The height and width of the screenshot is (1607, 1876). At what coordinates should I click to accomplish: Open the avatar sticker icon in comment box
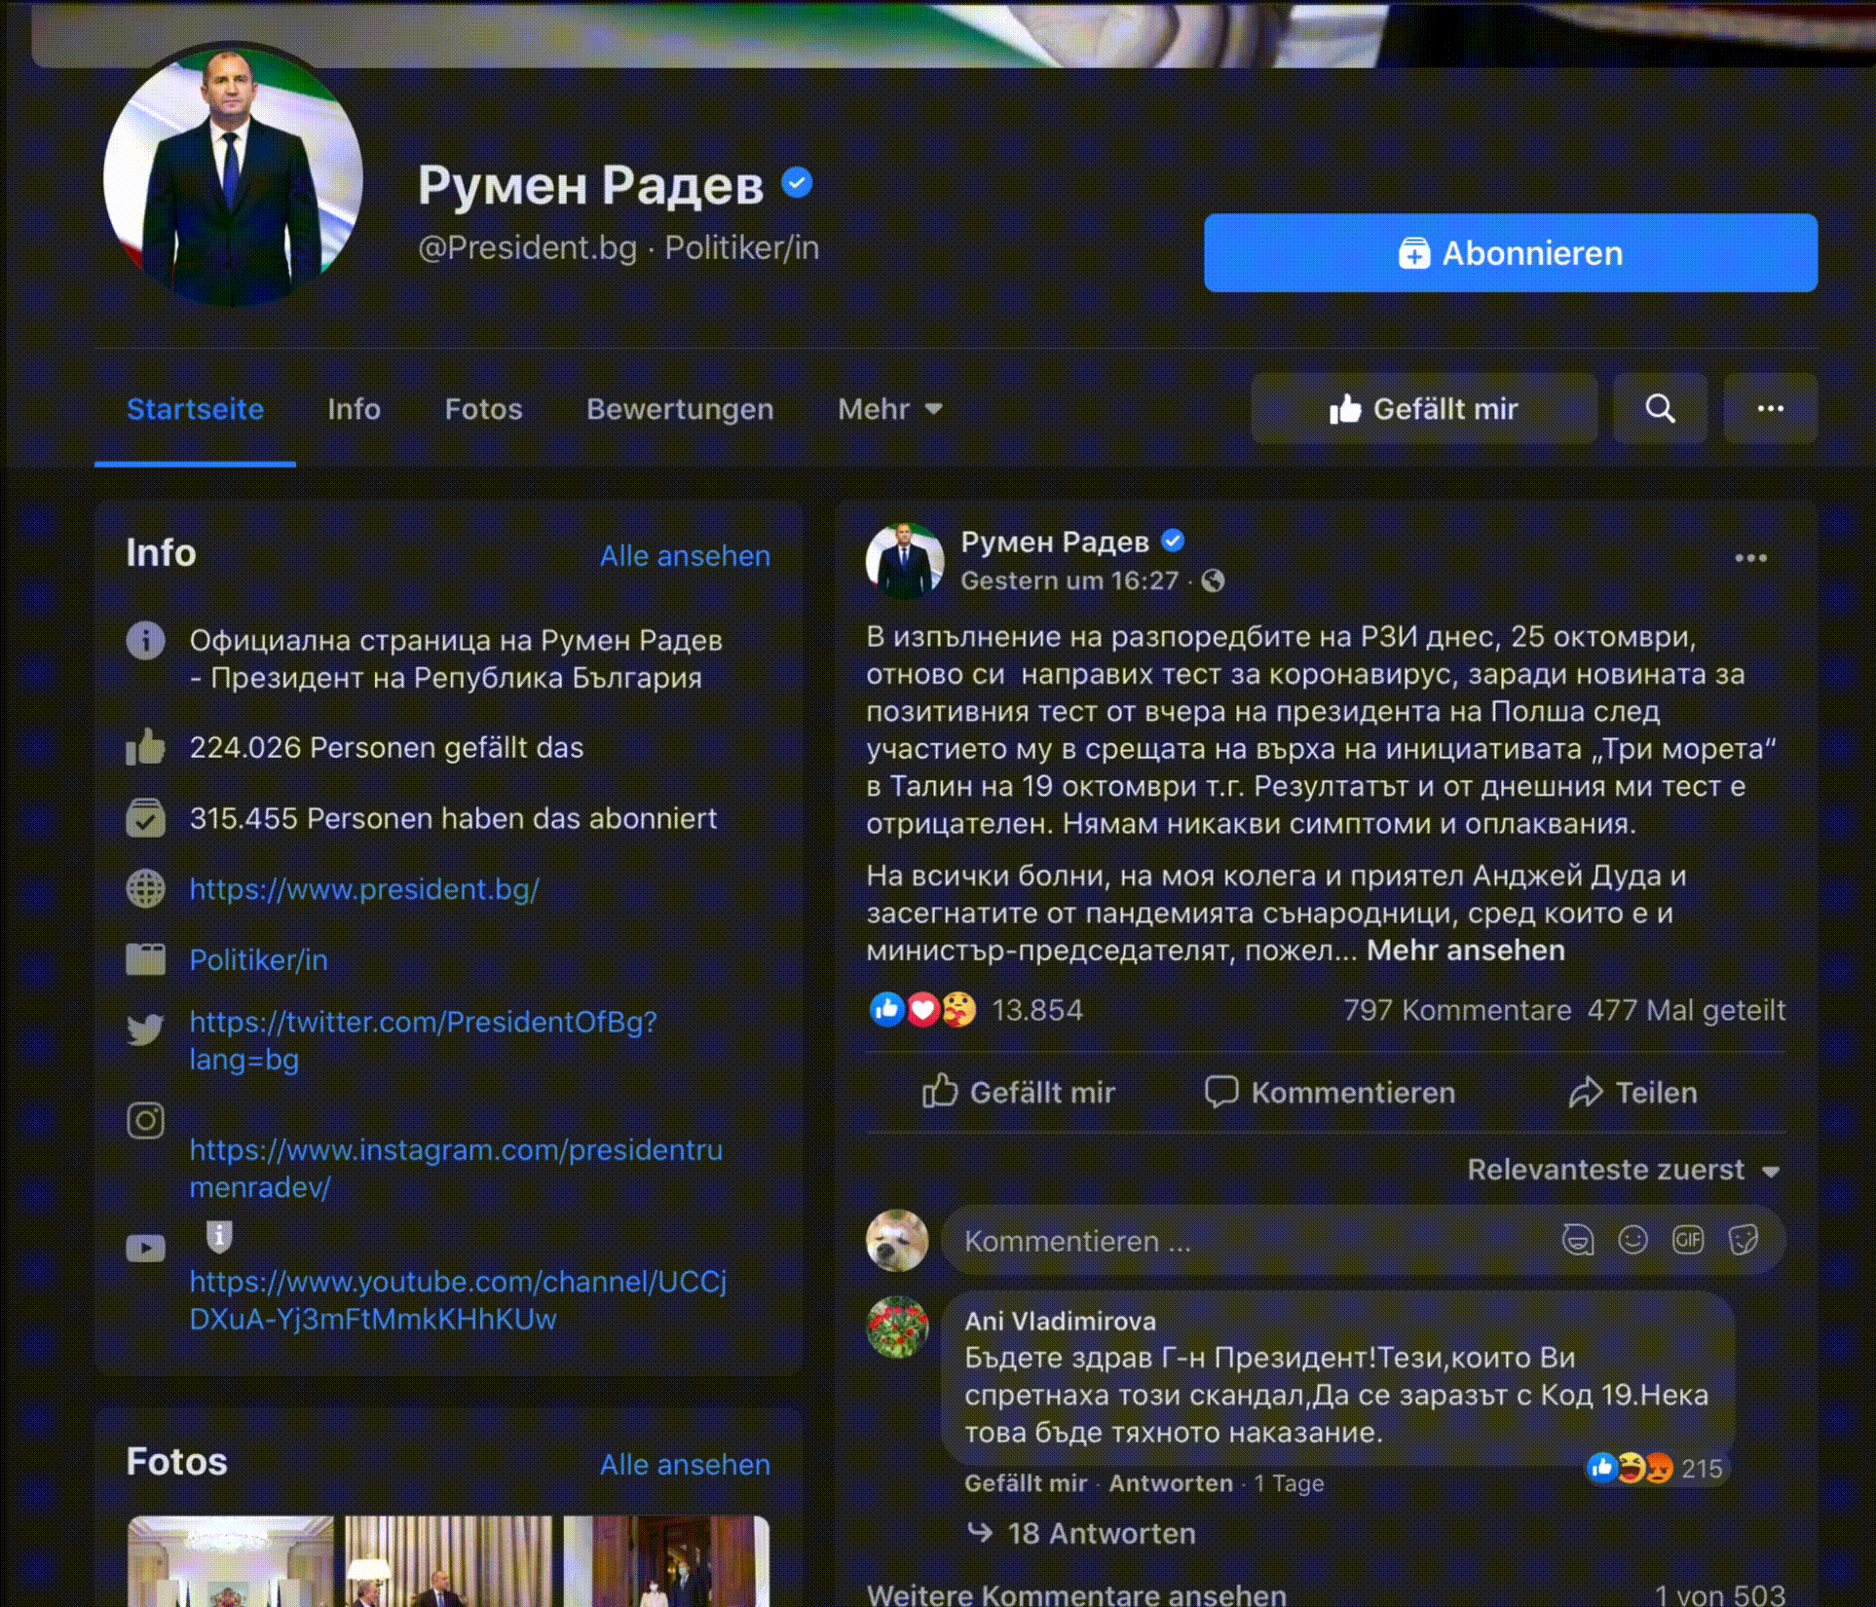1578,1240
